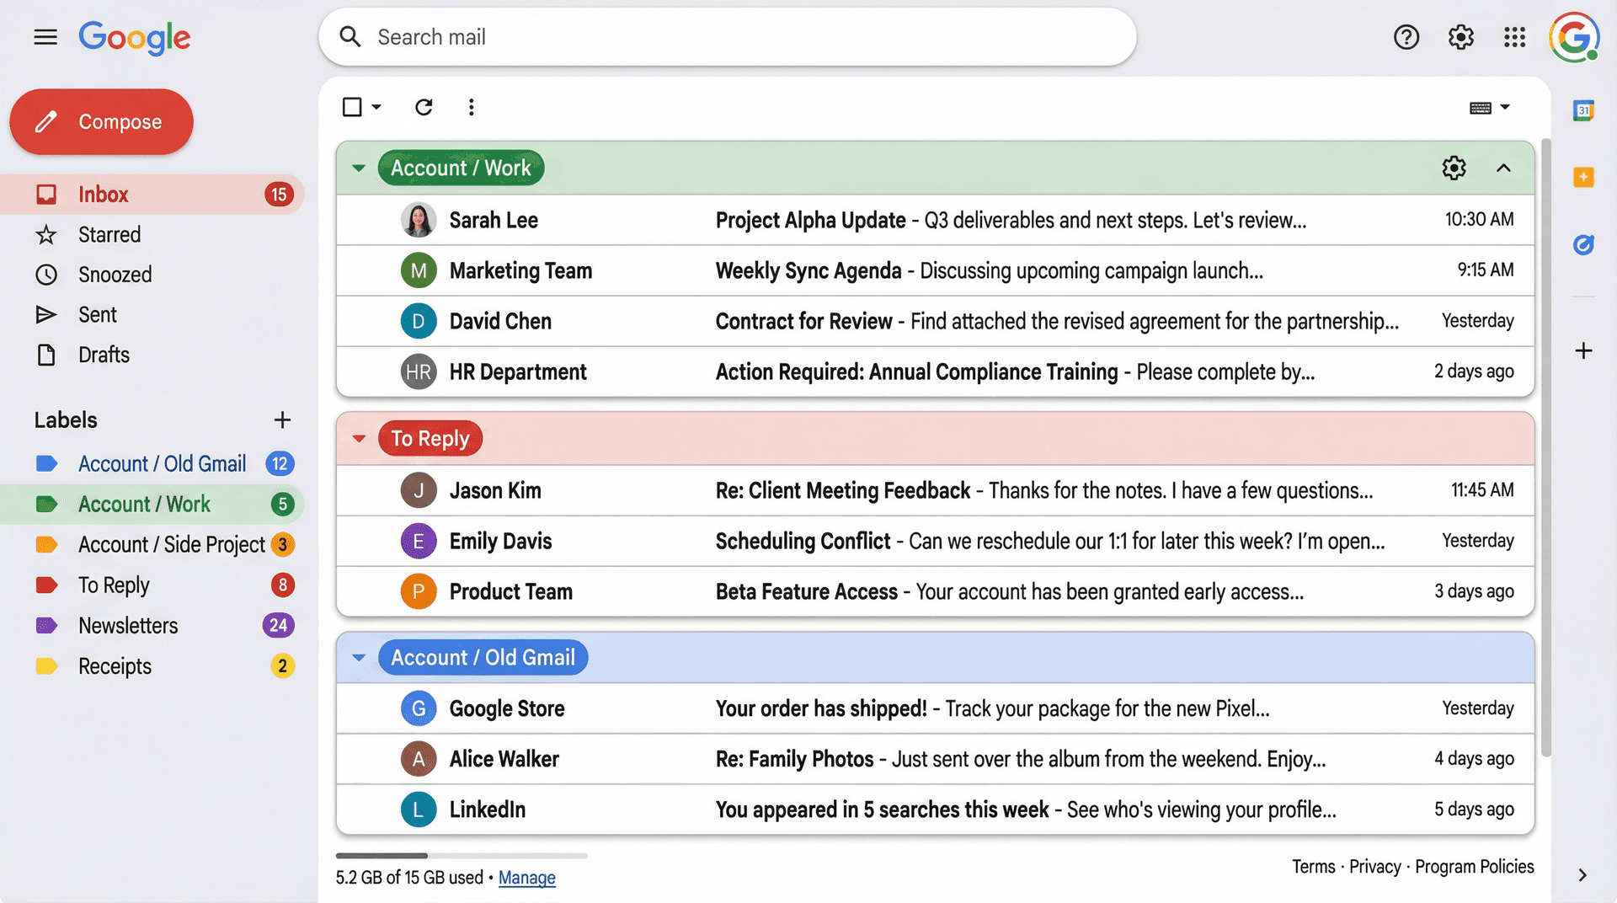Viewport: 1617px width, 903px height.
Task: Open the Privacy link at the bottom
Action: [1374, 866]
